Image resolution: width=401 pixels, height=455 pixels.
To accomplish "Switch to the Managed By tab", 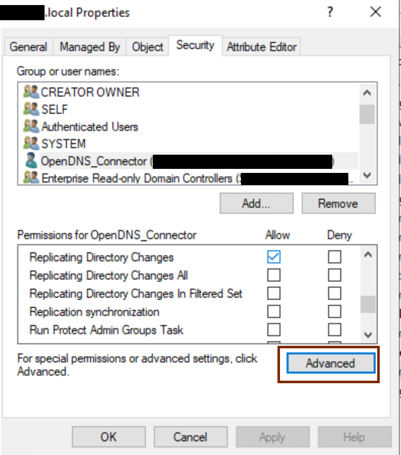I will click(x=90, y=47).
